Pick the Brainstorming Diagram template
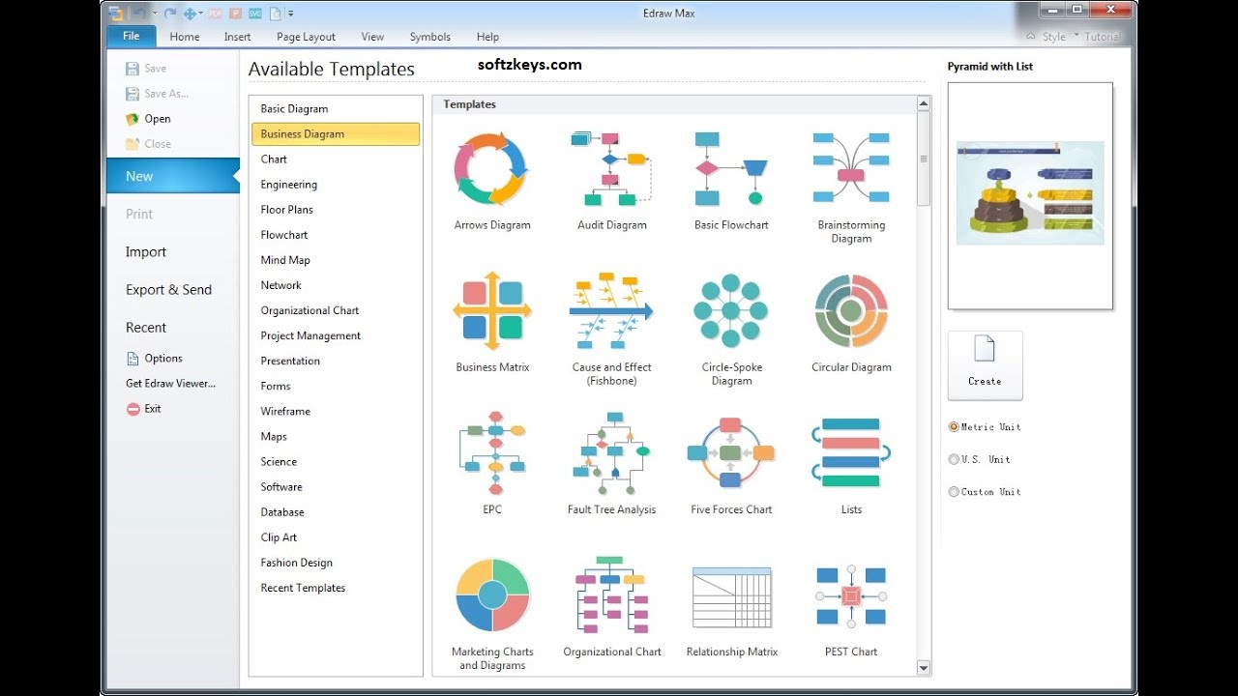Image resolution: width=1238 pixels, height=696 pixels. 851,187
